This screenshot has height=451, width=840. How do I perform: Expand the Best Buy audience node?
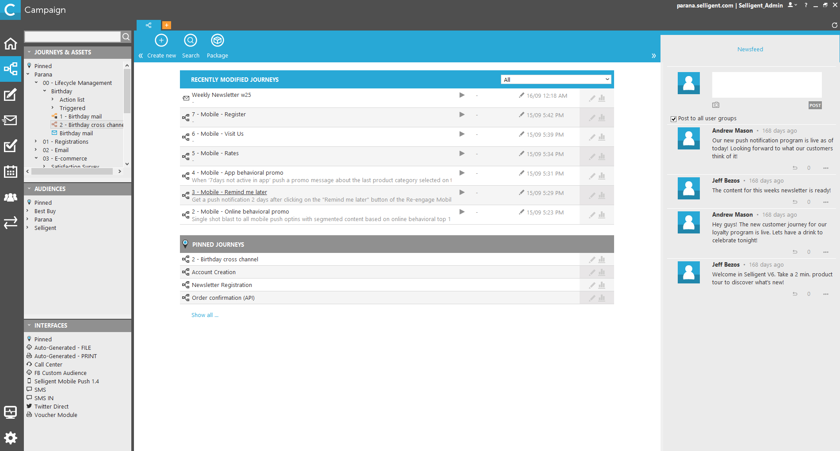tap(28, 211)
